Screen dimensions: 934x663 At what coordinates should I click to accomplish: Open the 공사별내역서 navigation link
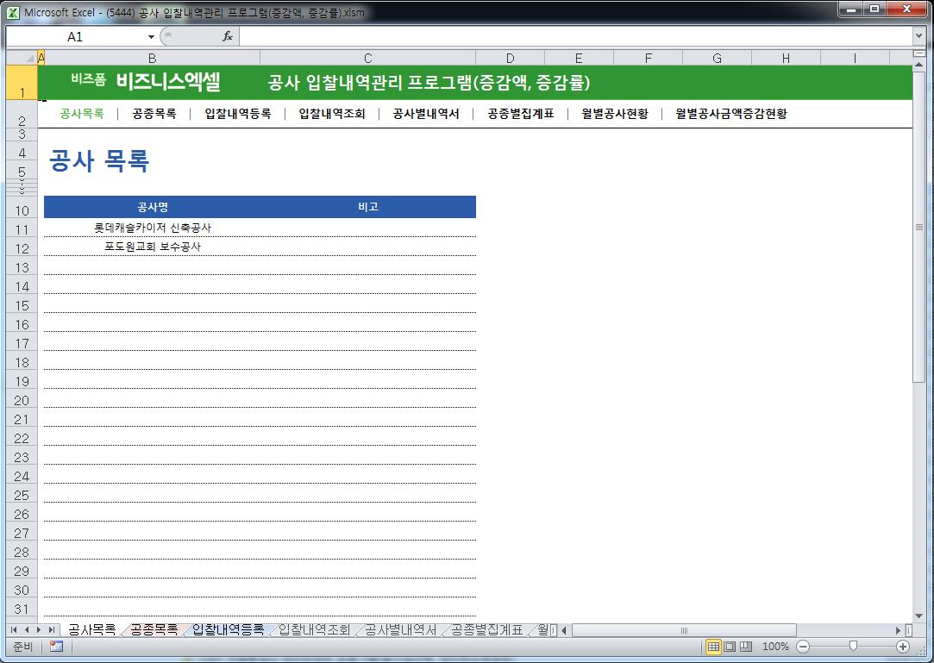click(x=426, y=113)
